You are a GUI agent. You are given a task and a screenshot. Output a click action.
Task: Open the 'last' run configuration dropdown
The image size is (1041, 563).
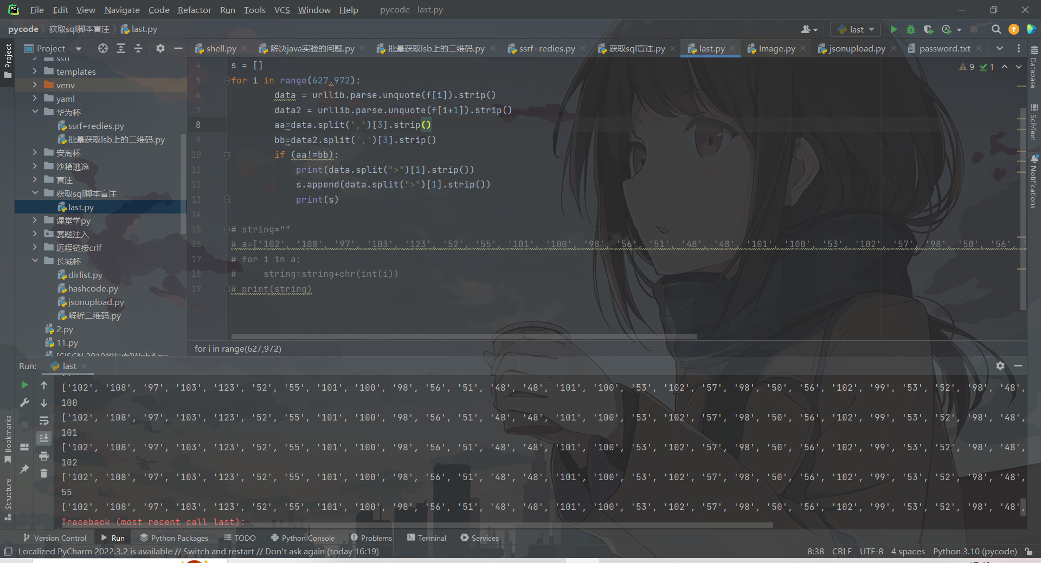coord(855,29)
